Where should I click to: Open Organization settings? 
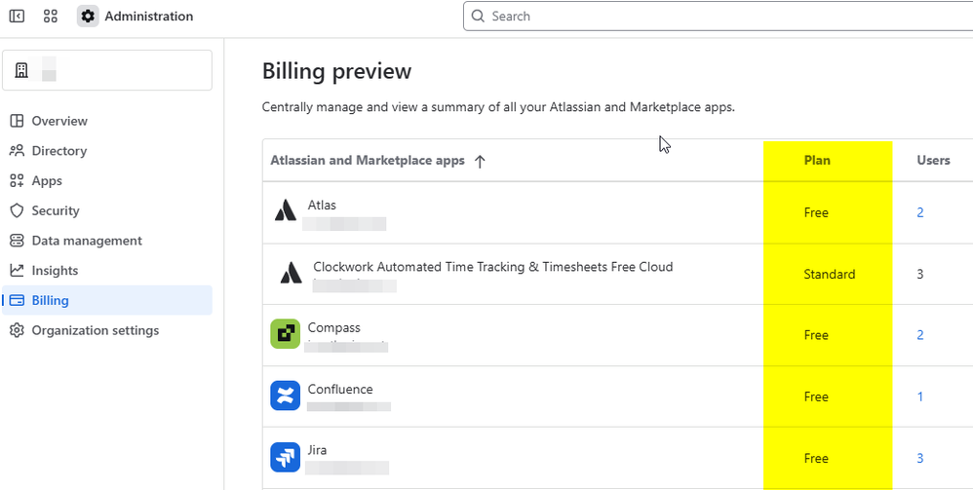(x=106, y=330)
